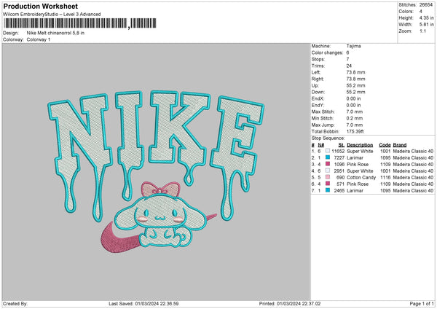Select the Larimar swatch in stop row 2
The height and width of the screenshot is (309, 437).
[328, 157]
